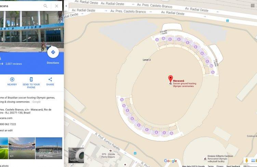Click the EPS Escola Porto Seguro marker

(x=110, y=151)
